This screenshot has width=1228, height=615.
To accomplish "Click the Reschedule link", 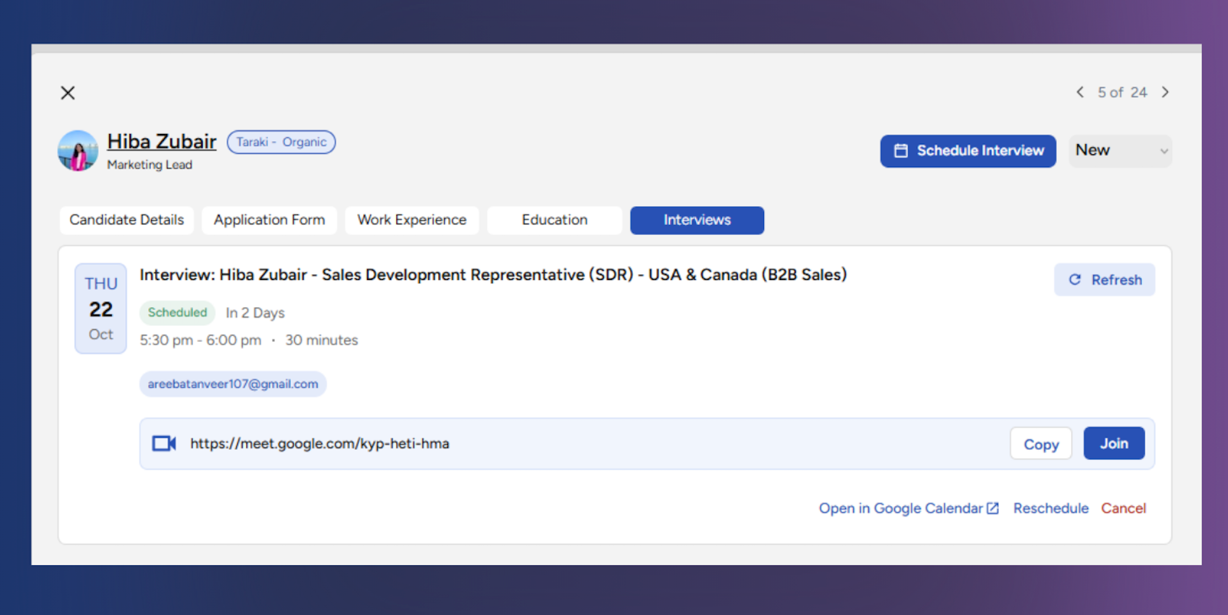I will pos(1051,508).
